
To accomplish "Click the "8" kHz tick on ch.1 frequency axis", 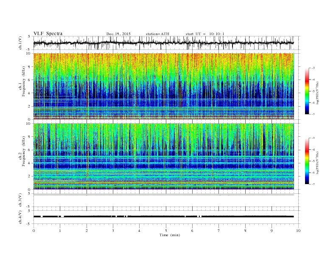I will coord(30,67).
